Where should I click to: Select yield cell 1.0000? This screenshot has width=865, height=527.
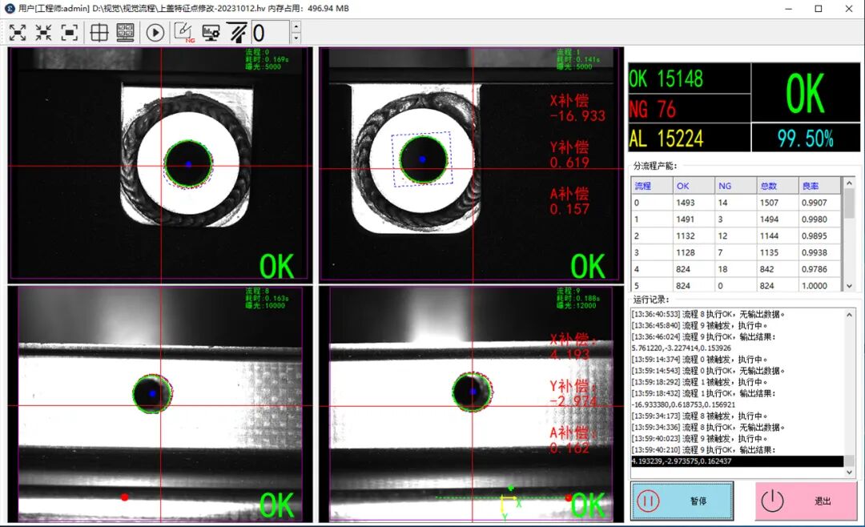click(819, 285)
